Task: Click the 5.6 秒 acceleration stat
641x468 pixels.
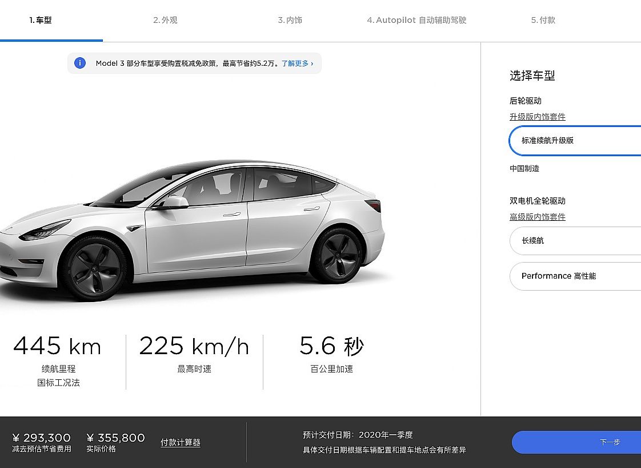Action: pyautogui.click(x=331, y=346)
